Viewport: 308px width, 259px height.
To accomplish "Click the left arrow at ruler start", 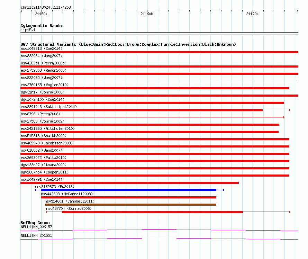I will coord(21,11).
